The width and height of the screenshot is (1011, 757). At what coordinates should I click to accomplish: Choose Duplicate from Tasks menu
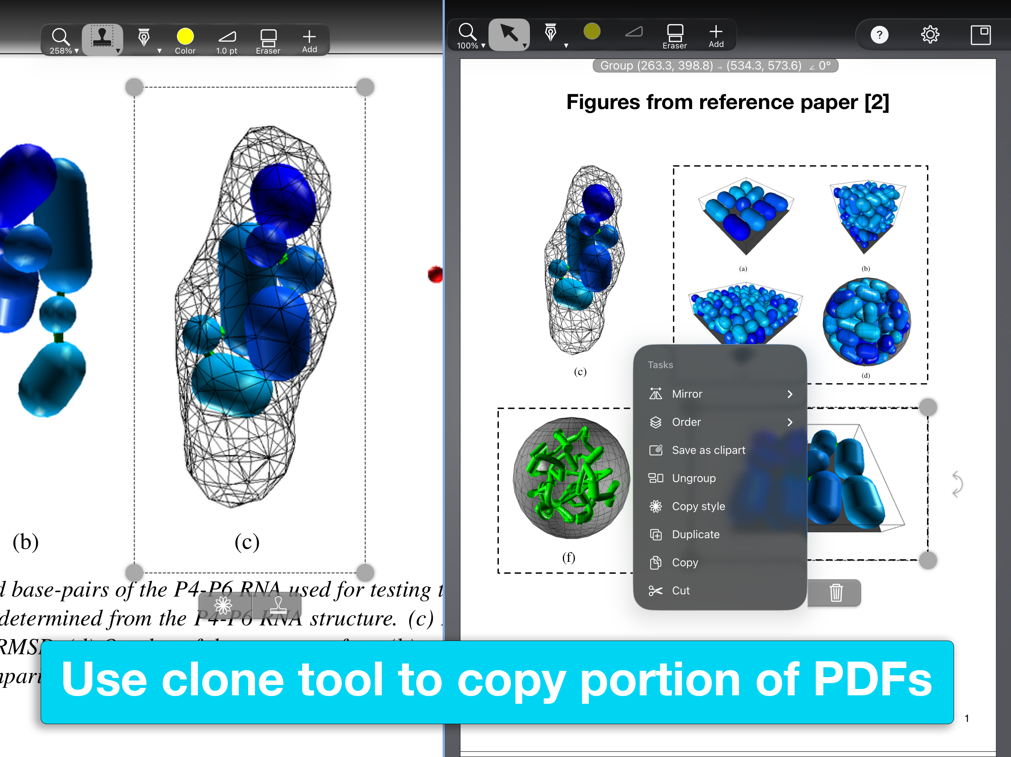tap(695, 534)
